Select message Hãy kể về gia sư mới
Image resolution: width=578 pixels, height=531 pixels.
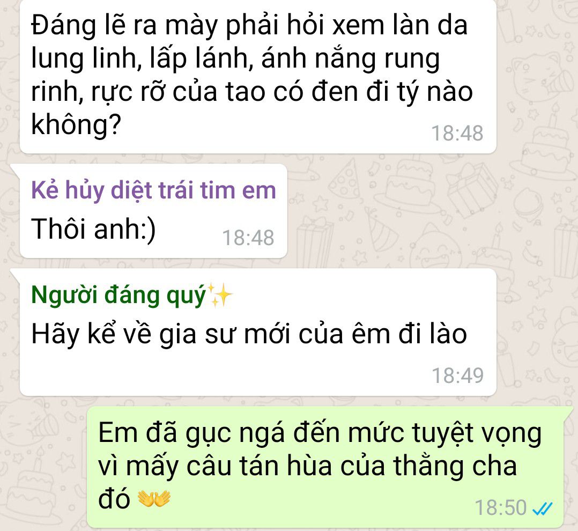[x=258, y=333]
